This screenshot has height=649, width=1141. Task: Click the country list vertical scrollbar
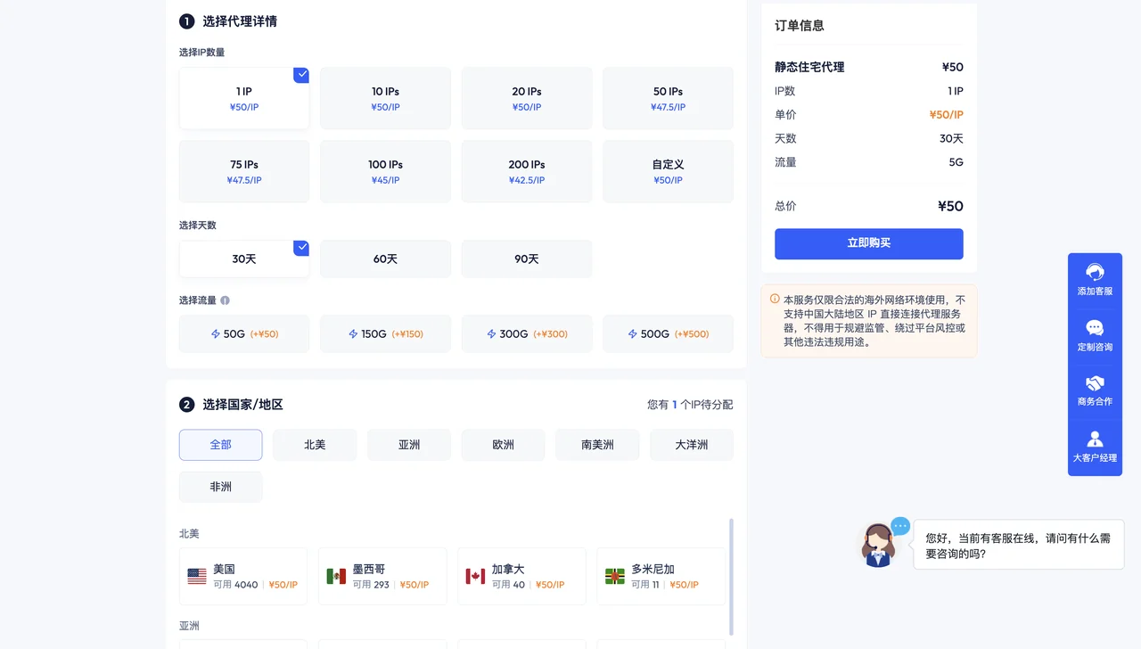[x=732, y=576]
